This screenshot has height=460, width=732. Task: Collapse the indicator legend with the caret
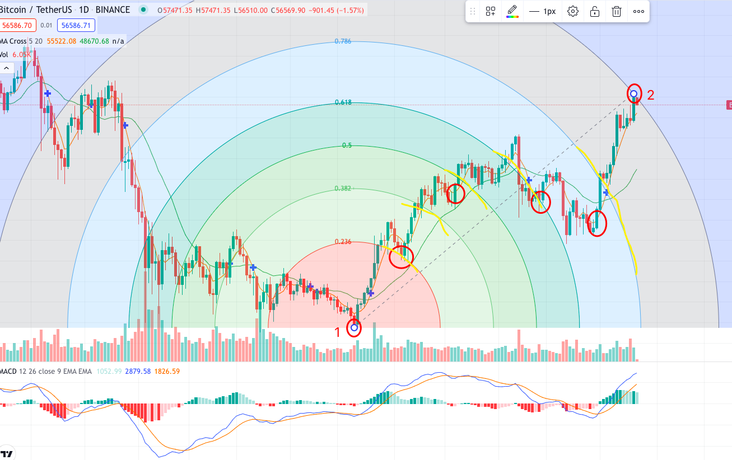[7, 68]
